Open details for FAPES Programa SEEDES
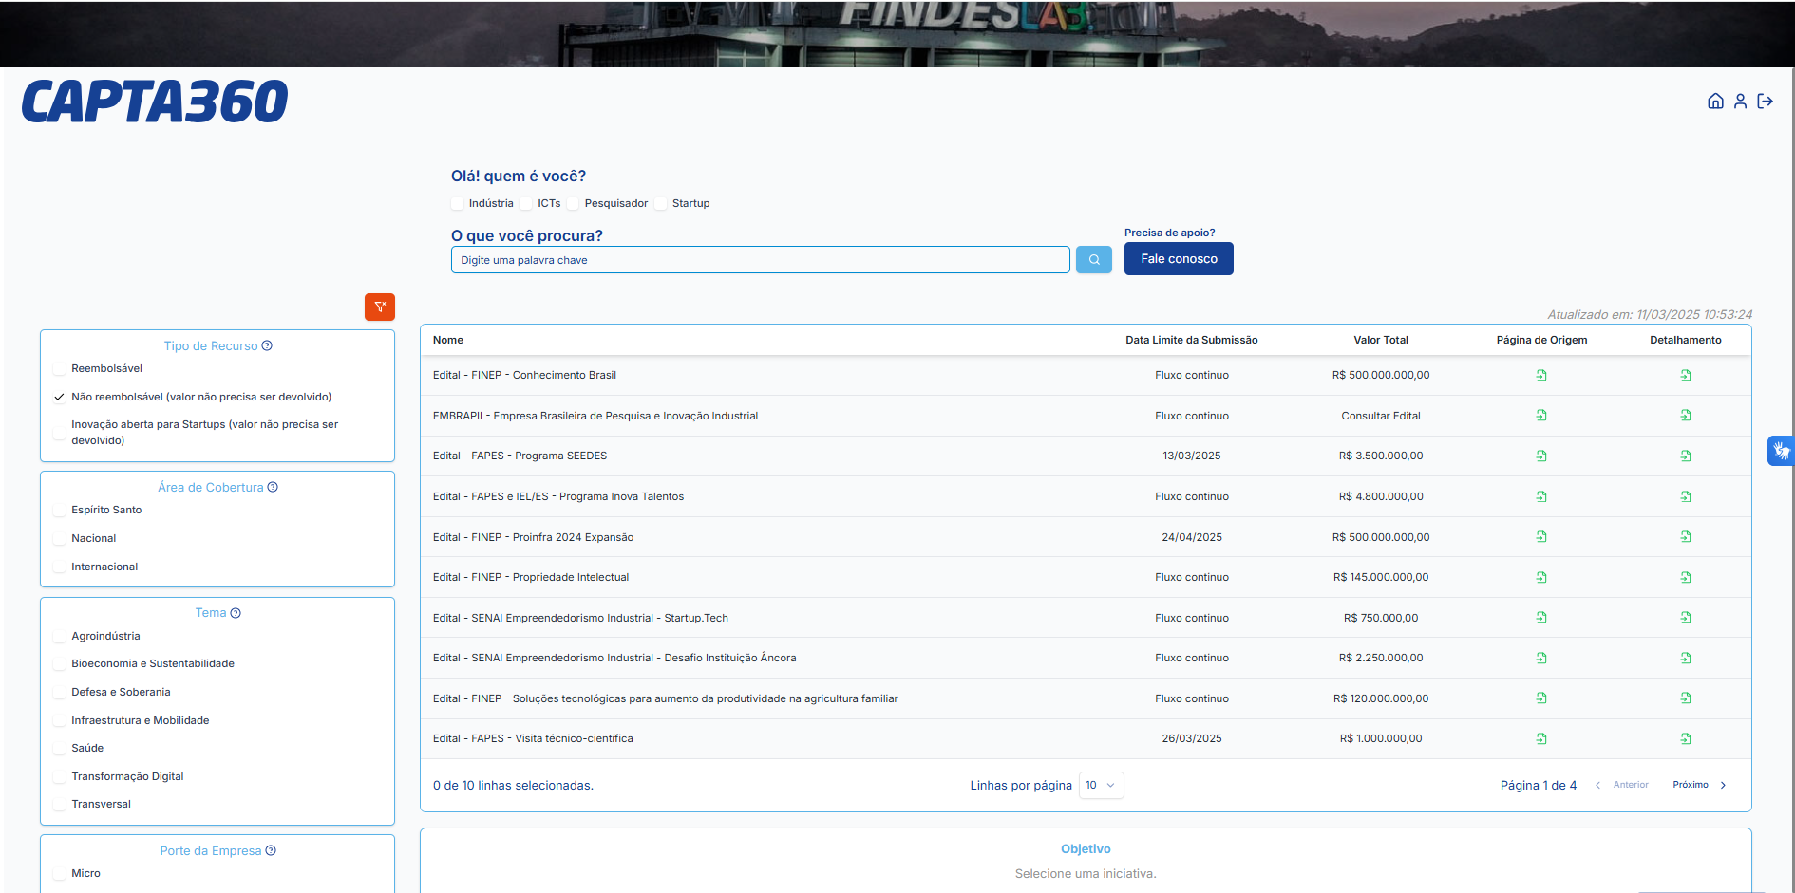Screen dimensions: 1795x893 (x=1686, y=456)
